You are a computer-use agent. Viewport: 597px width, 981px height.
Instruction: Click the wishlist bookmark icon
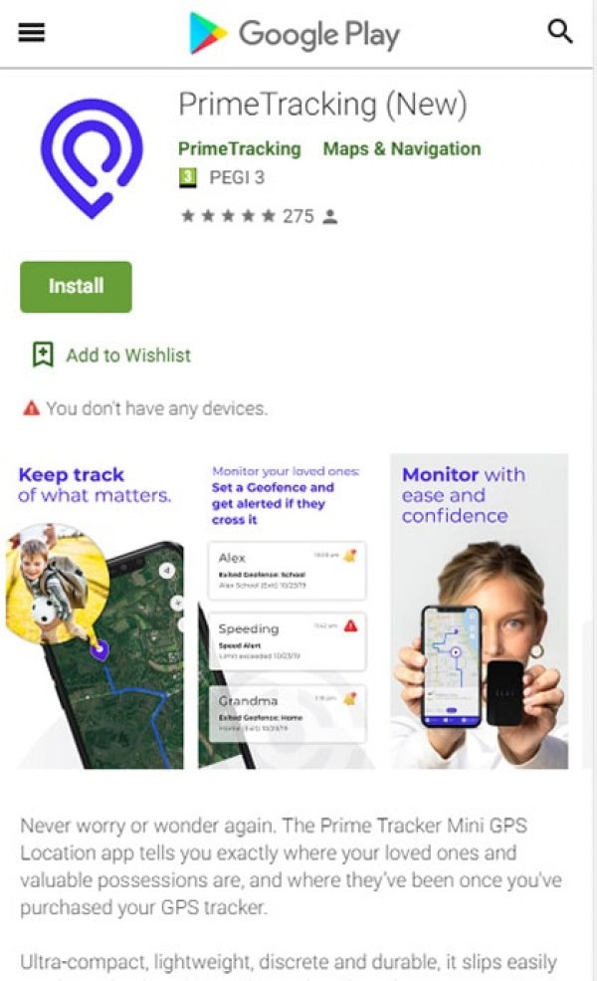click(43, 355)
